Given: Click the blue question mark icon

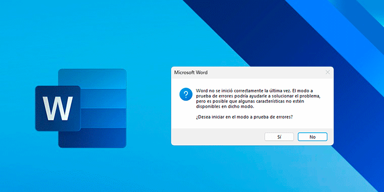Looking at the screenshot, I should (x=186, y=94).
